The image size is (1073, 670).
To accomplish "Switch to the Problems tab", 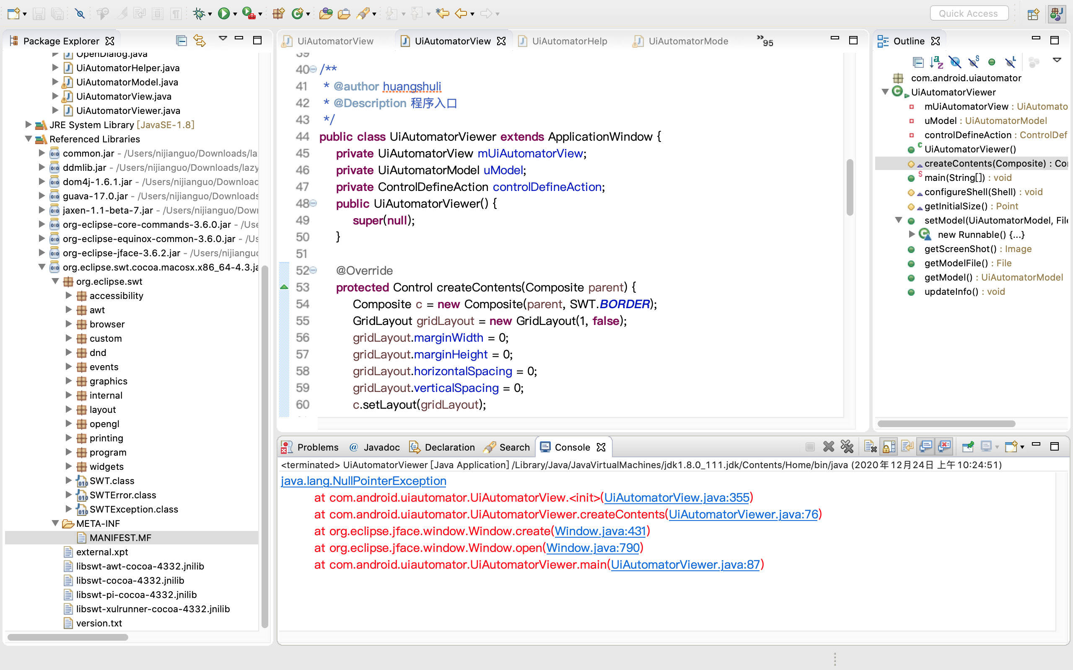I will (x=310, y=447).
